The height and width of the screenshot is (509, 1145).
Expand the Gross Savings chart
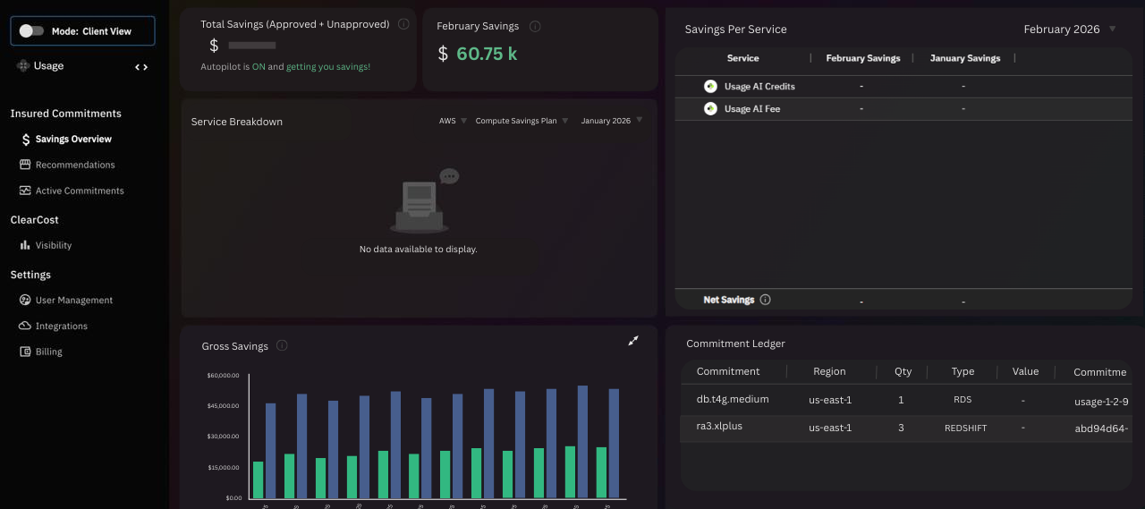(x=633, y=341)
